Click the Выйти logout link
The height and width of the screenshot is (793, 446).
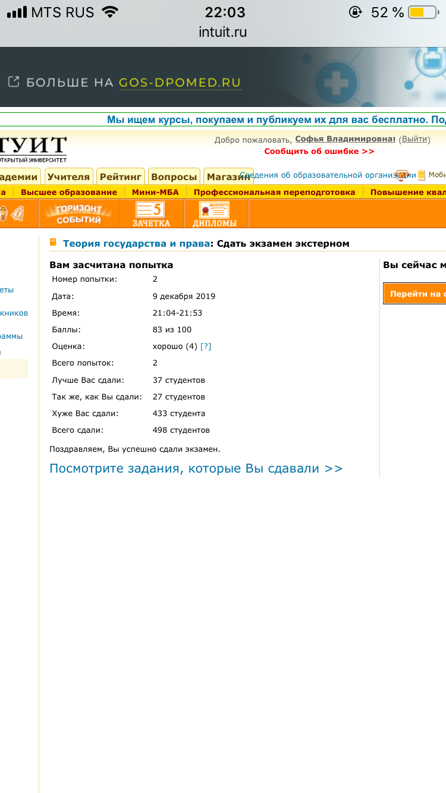[413, 139]
